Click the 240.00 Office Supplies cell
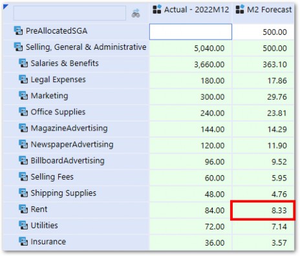The height and width of the screenshot is (256, 300). (x=191, y=113)
